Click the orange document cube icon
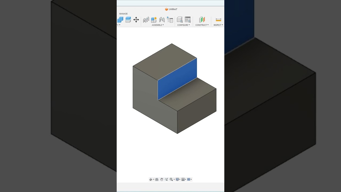The width and height of the screenshot is (341, 192). [167, 9]
